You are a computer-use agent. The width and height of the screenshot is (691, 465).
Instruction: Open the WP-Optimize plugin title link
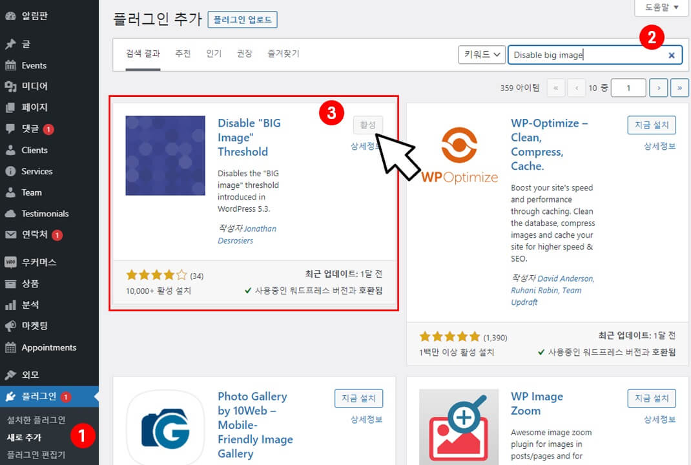(x=549, y=145)
